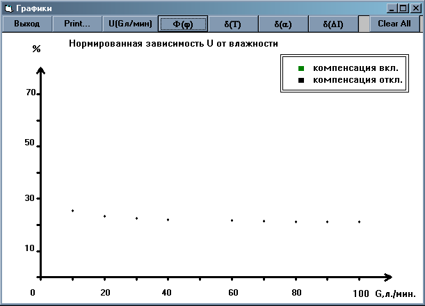Display the δ(T) graph

[x=233, y=24]
